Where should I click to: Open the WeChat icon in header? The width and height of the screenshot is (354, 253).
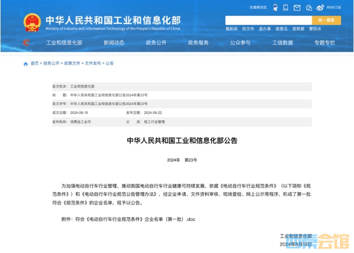[309, 8]
